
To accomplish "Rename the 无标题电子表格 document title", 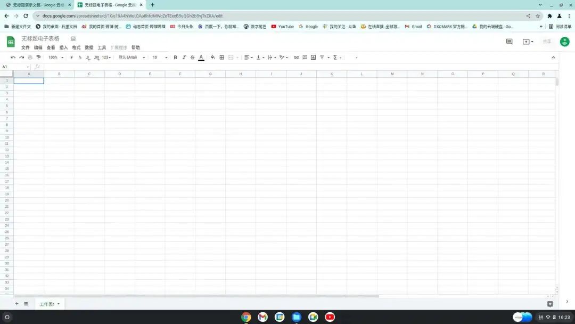I will click(x=40, y=38).
